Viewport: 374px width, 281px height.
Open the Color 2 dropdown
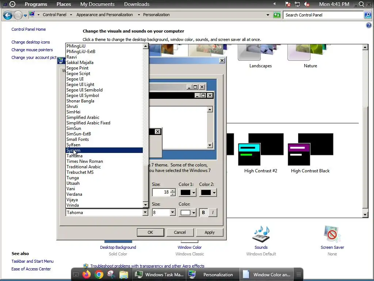[x=214, y=192]
